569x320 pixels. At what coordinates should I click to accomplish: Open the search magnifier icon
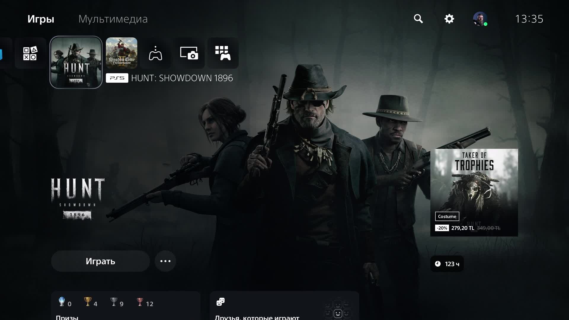(418, 19)
